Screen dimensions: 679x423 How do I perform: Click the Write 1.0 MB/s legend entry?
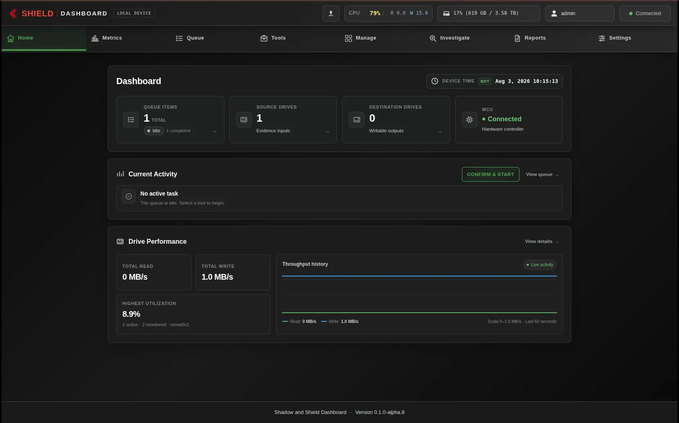[x=339, y=322]
